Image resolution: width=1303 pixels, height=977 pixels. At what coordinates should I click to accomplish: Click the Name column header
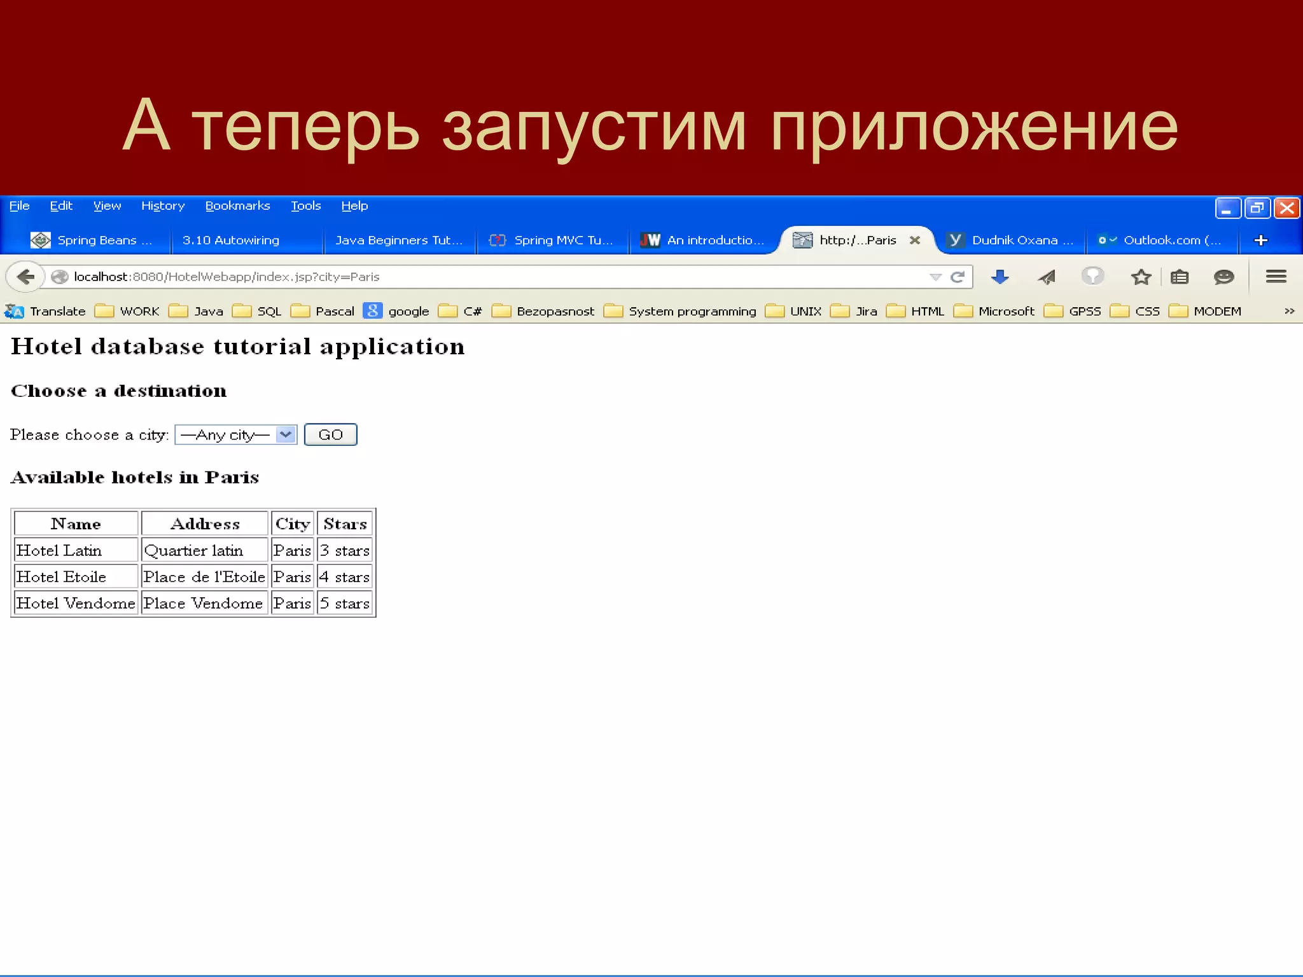tap(76, 523)
